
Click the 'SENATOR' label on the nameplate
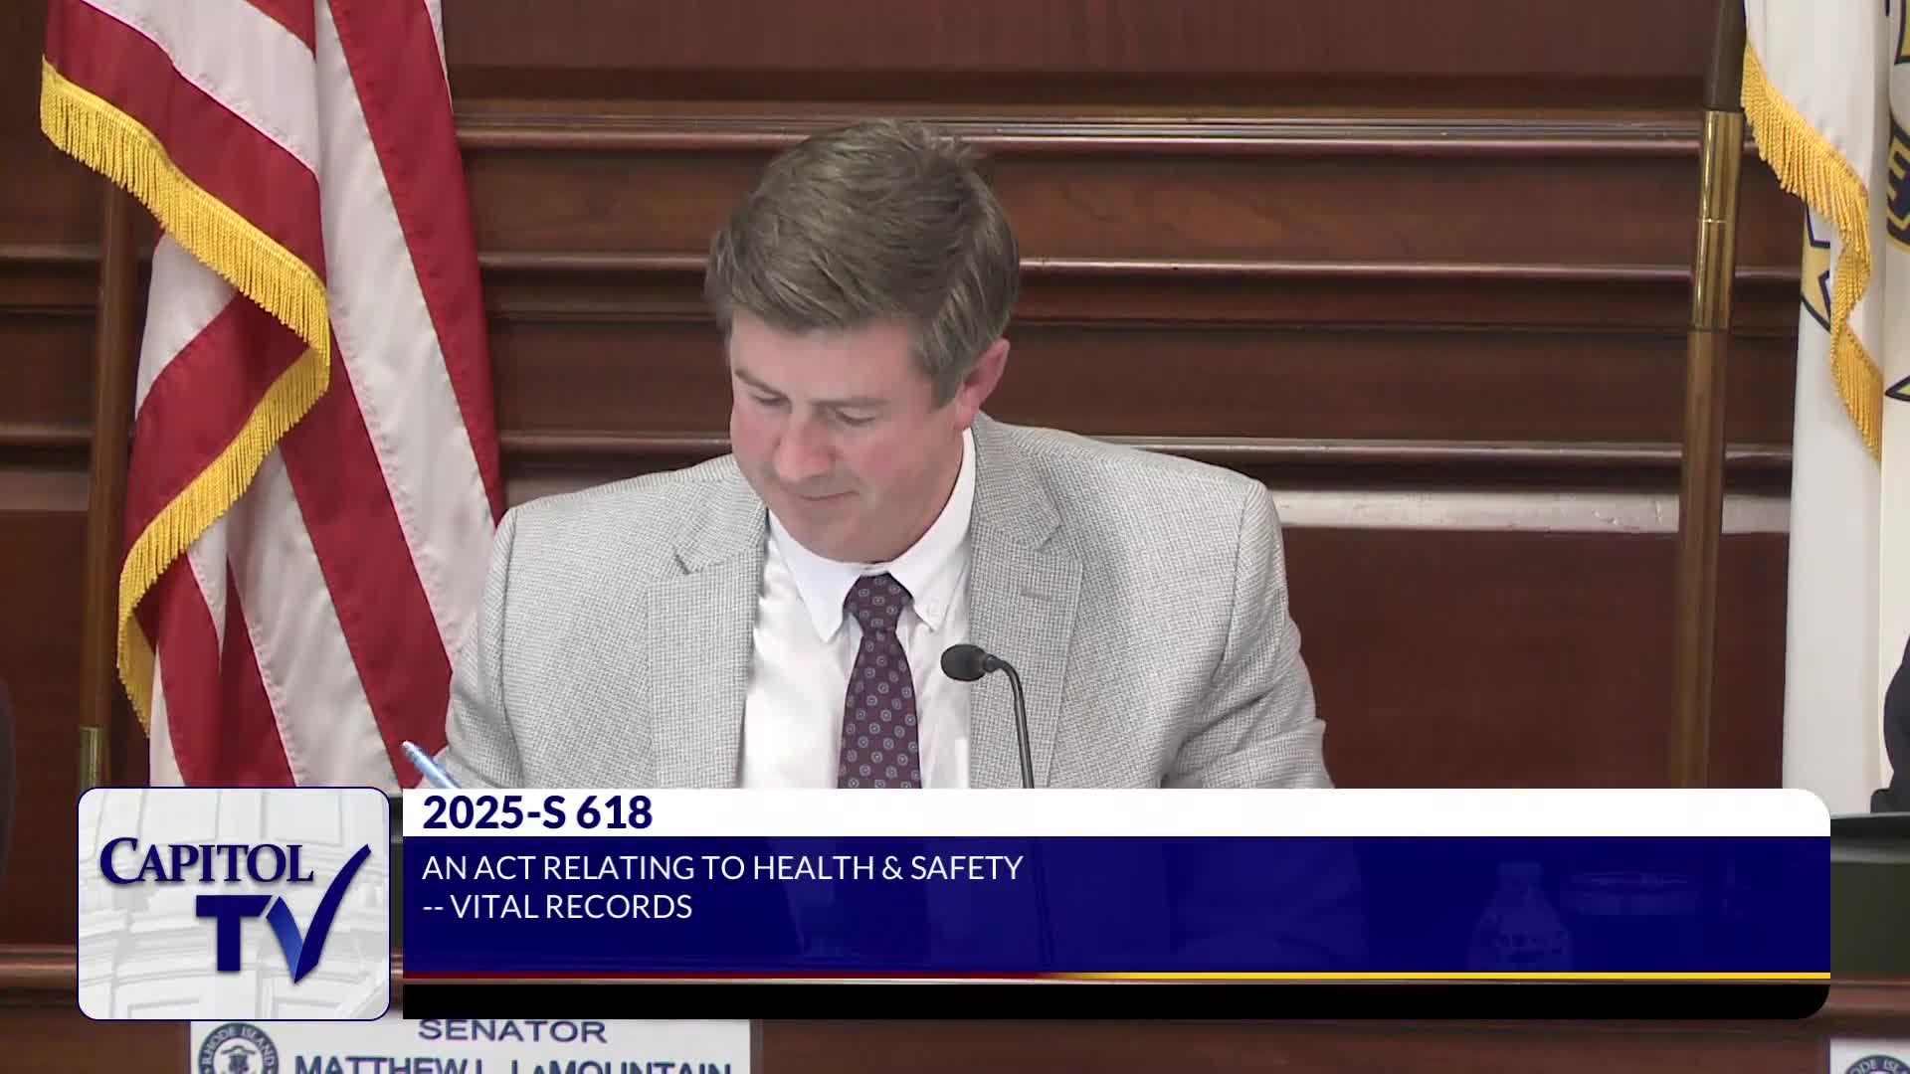point(511,1031)
